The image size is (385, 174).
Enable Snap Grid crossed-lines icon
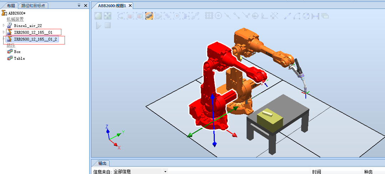pyautogui.click(x=274, y=16)
